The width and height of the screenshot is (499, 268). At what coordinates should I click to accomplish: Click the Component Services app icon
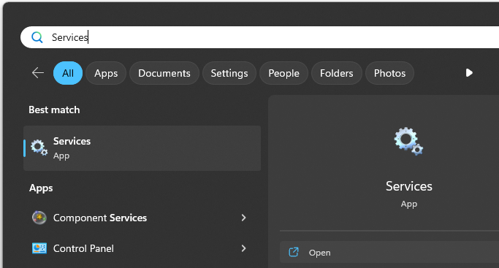click(39, 218)
